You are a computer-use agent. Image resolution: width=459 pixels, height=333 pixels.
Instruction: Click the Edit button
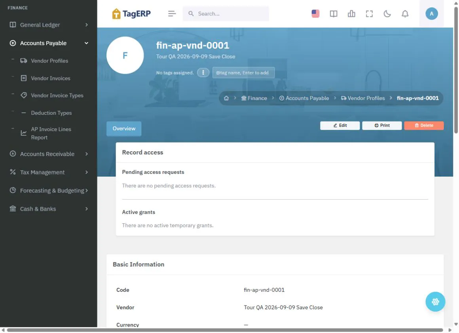tap(340, 126)
